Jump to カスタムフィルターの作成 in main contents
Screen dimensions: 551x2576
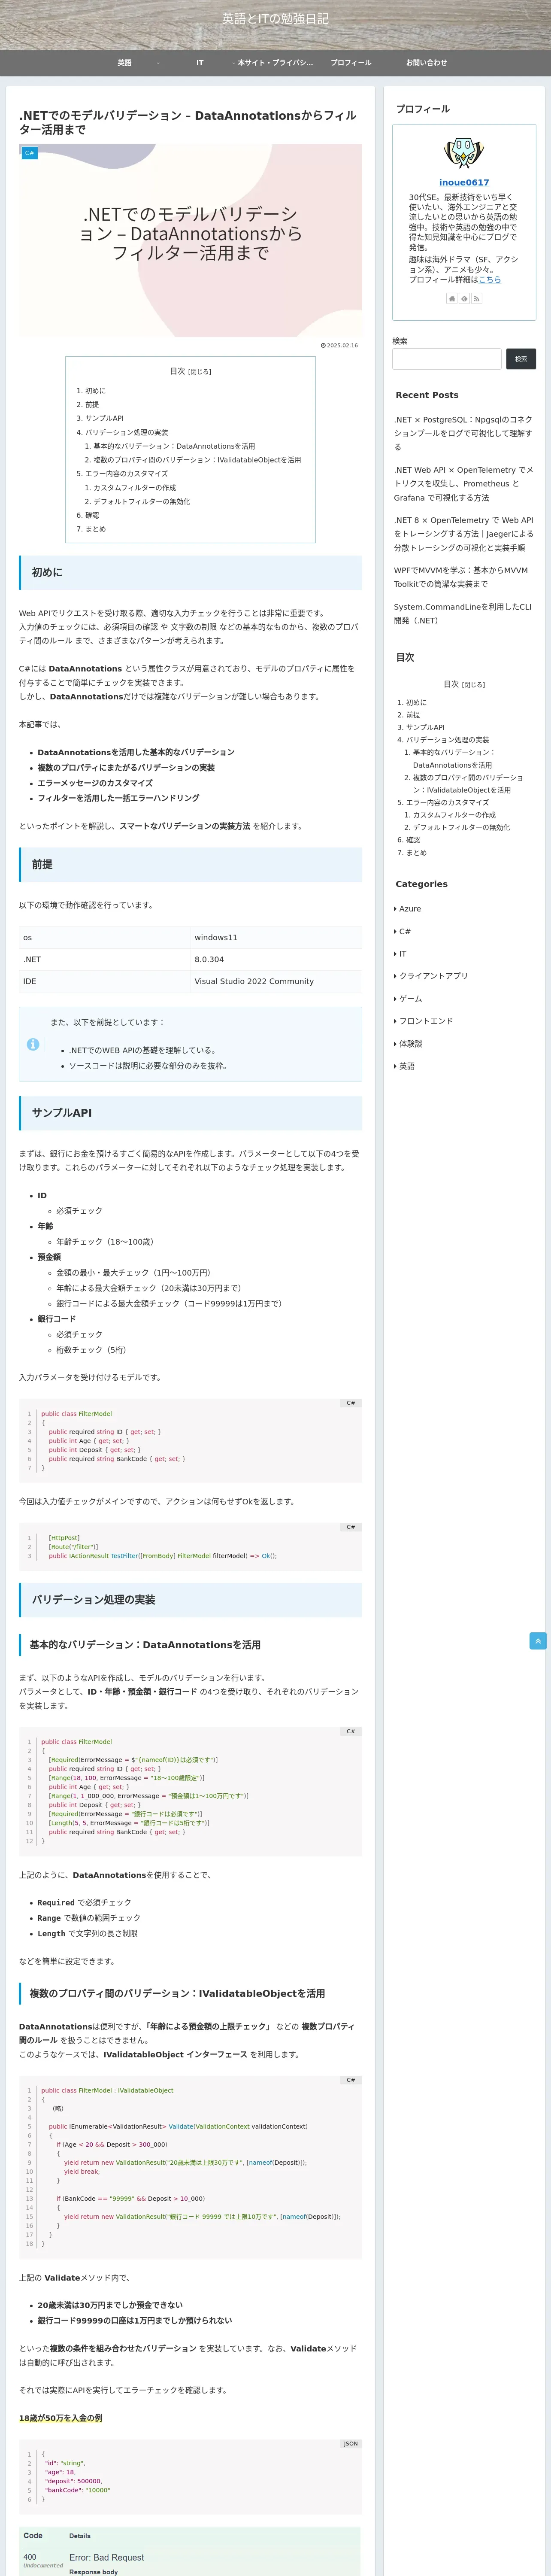(x=134, y=488)
